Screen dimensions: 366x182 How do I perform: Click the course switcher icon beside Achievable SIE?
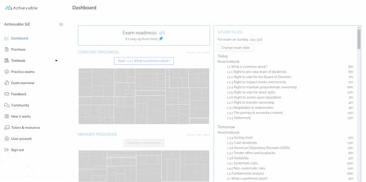[x=61, y=24]
